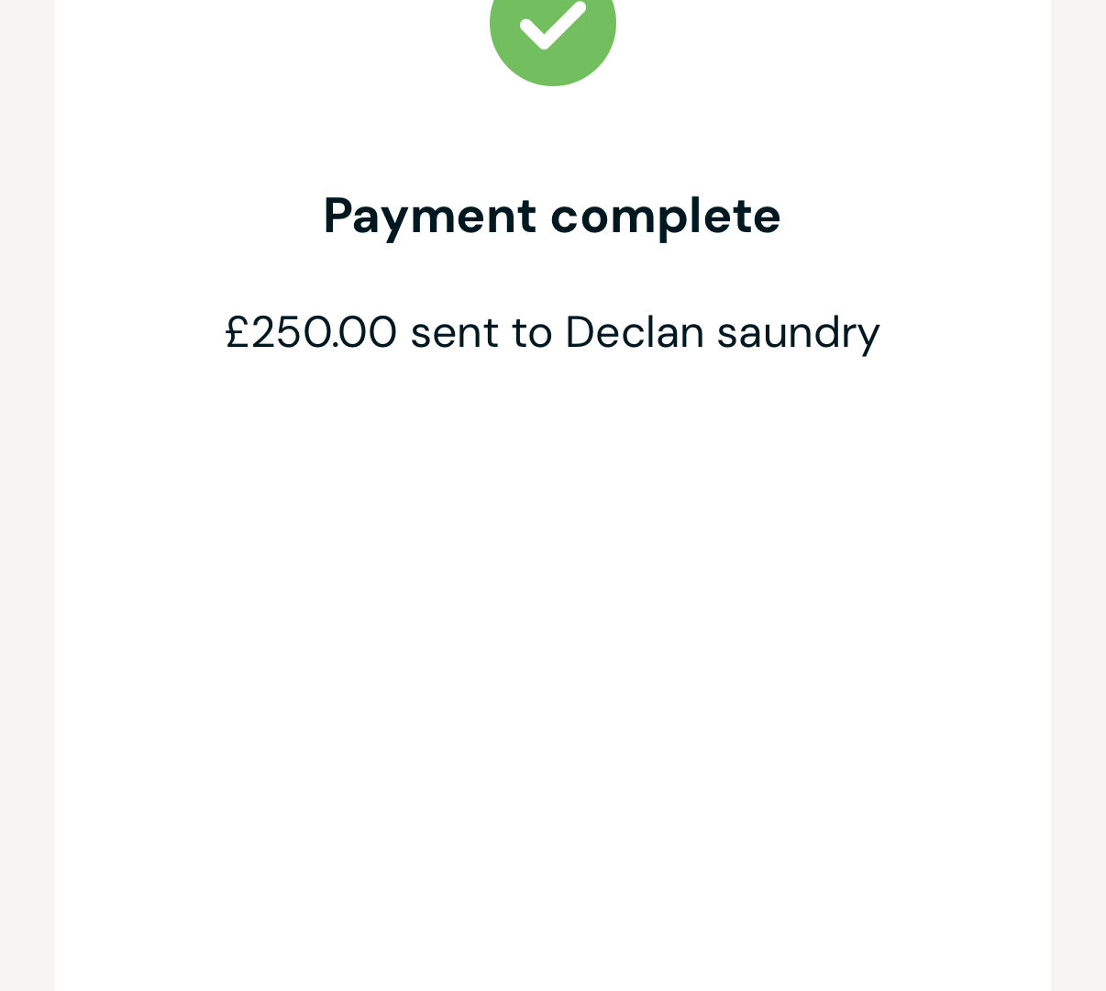The width and height of the screenshot is (1106, 991).
Task: Click white space between checkmark and heading
Action: pyautogui.click(x=553, y=138)
